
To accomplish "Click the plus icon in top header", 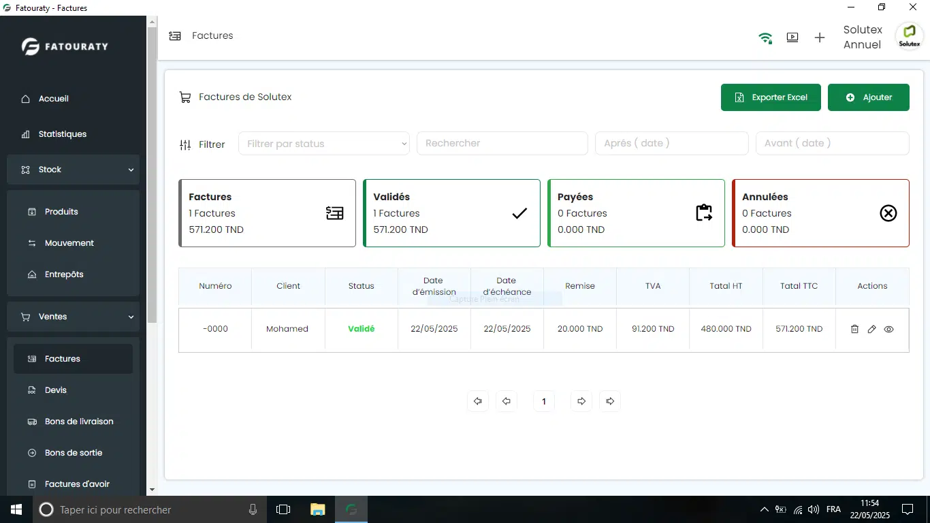I will pyautogui.click(x=820, y=38).
